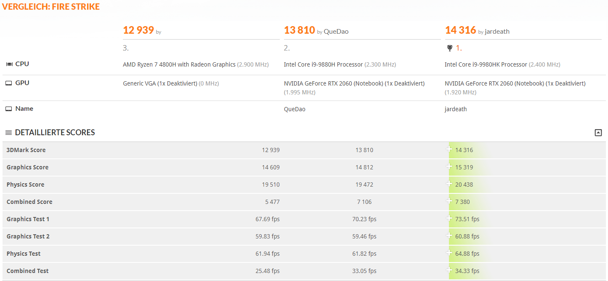
Task: Click plus icon next to 14 316 score
Action: 449,150
